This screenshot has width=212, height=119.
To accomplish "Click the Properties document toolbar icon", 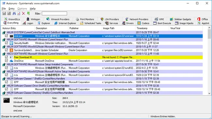I will (19, 13).
